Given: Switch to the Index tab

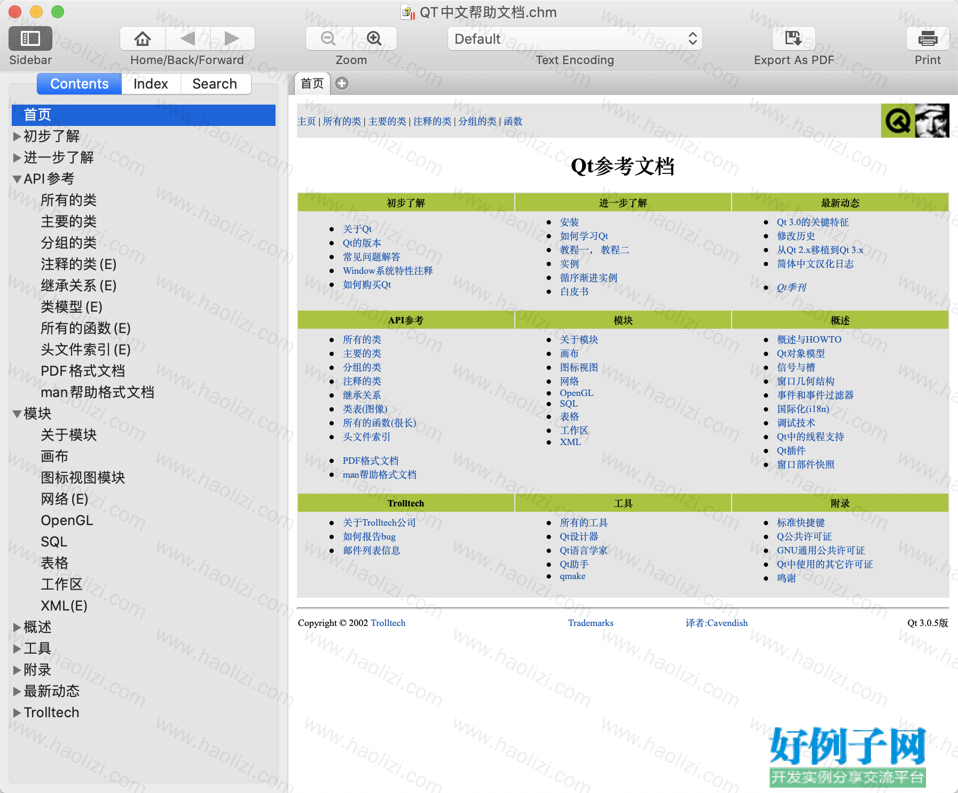Looking at the screenshot, I should (x=151, y=84).
